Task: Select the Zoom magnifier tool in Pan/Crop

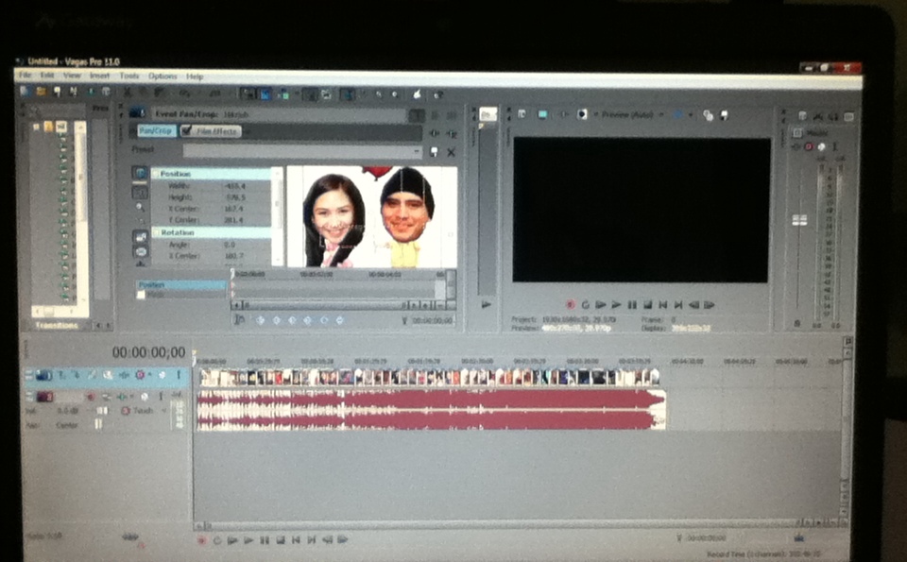Action: [x=141, y=207]
